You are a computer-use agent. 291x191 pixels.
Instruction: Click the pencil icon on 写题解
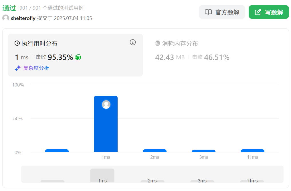(x=258, y=12)
